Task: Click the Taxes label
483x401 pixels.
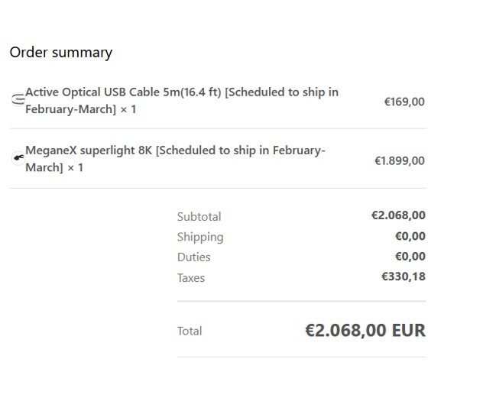Action: [190, 278]
